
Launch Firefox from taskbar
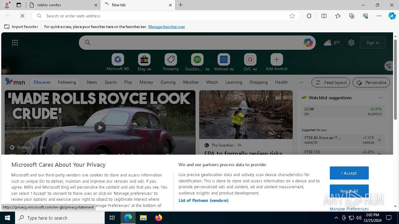(x=159, y=218)
